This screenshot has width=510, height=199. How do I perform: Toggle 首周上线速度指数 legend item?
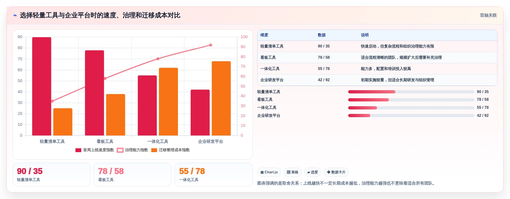[95, 150]
